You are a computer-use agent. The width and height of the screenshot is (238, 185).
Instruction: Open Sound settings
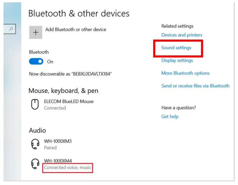[176, 47]
